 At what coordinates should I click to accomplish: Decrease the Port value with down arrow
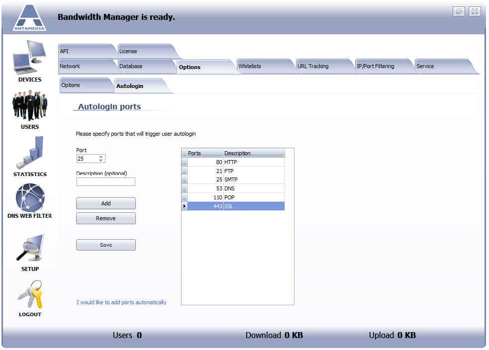100,160
